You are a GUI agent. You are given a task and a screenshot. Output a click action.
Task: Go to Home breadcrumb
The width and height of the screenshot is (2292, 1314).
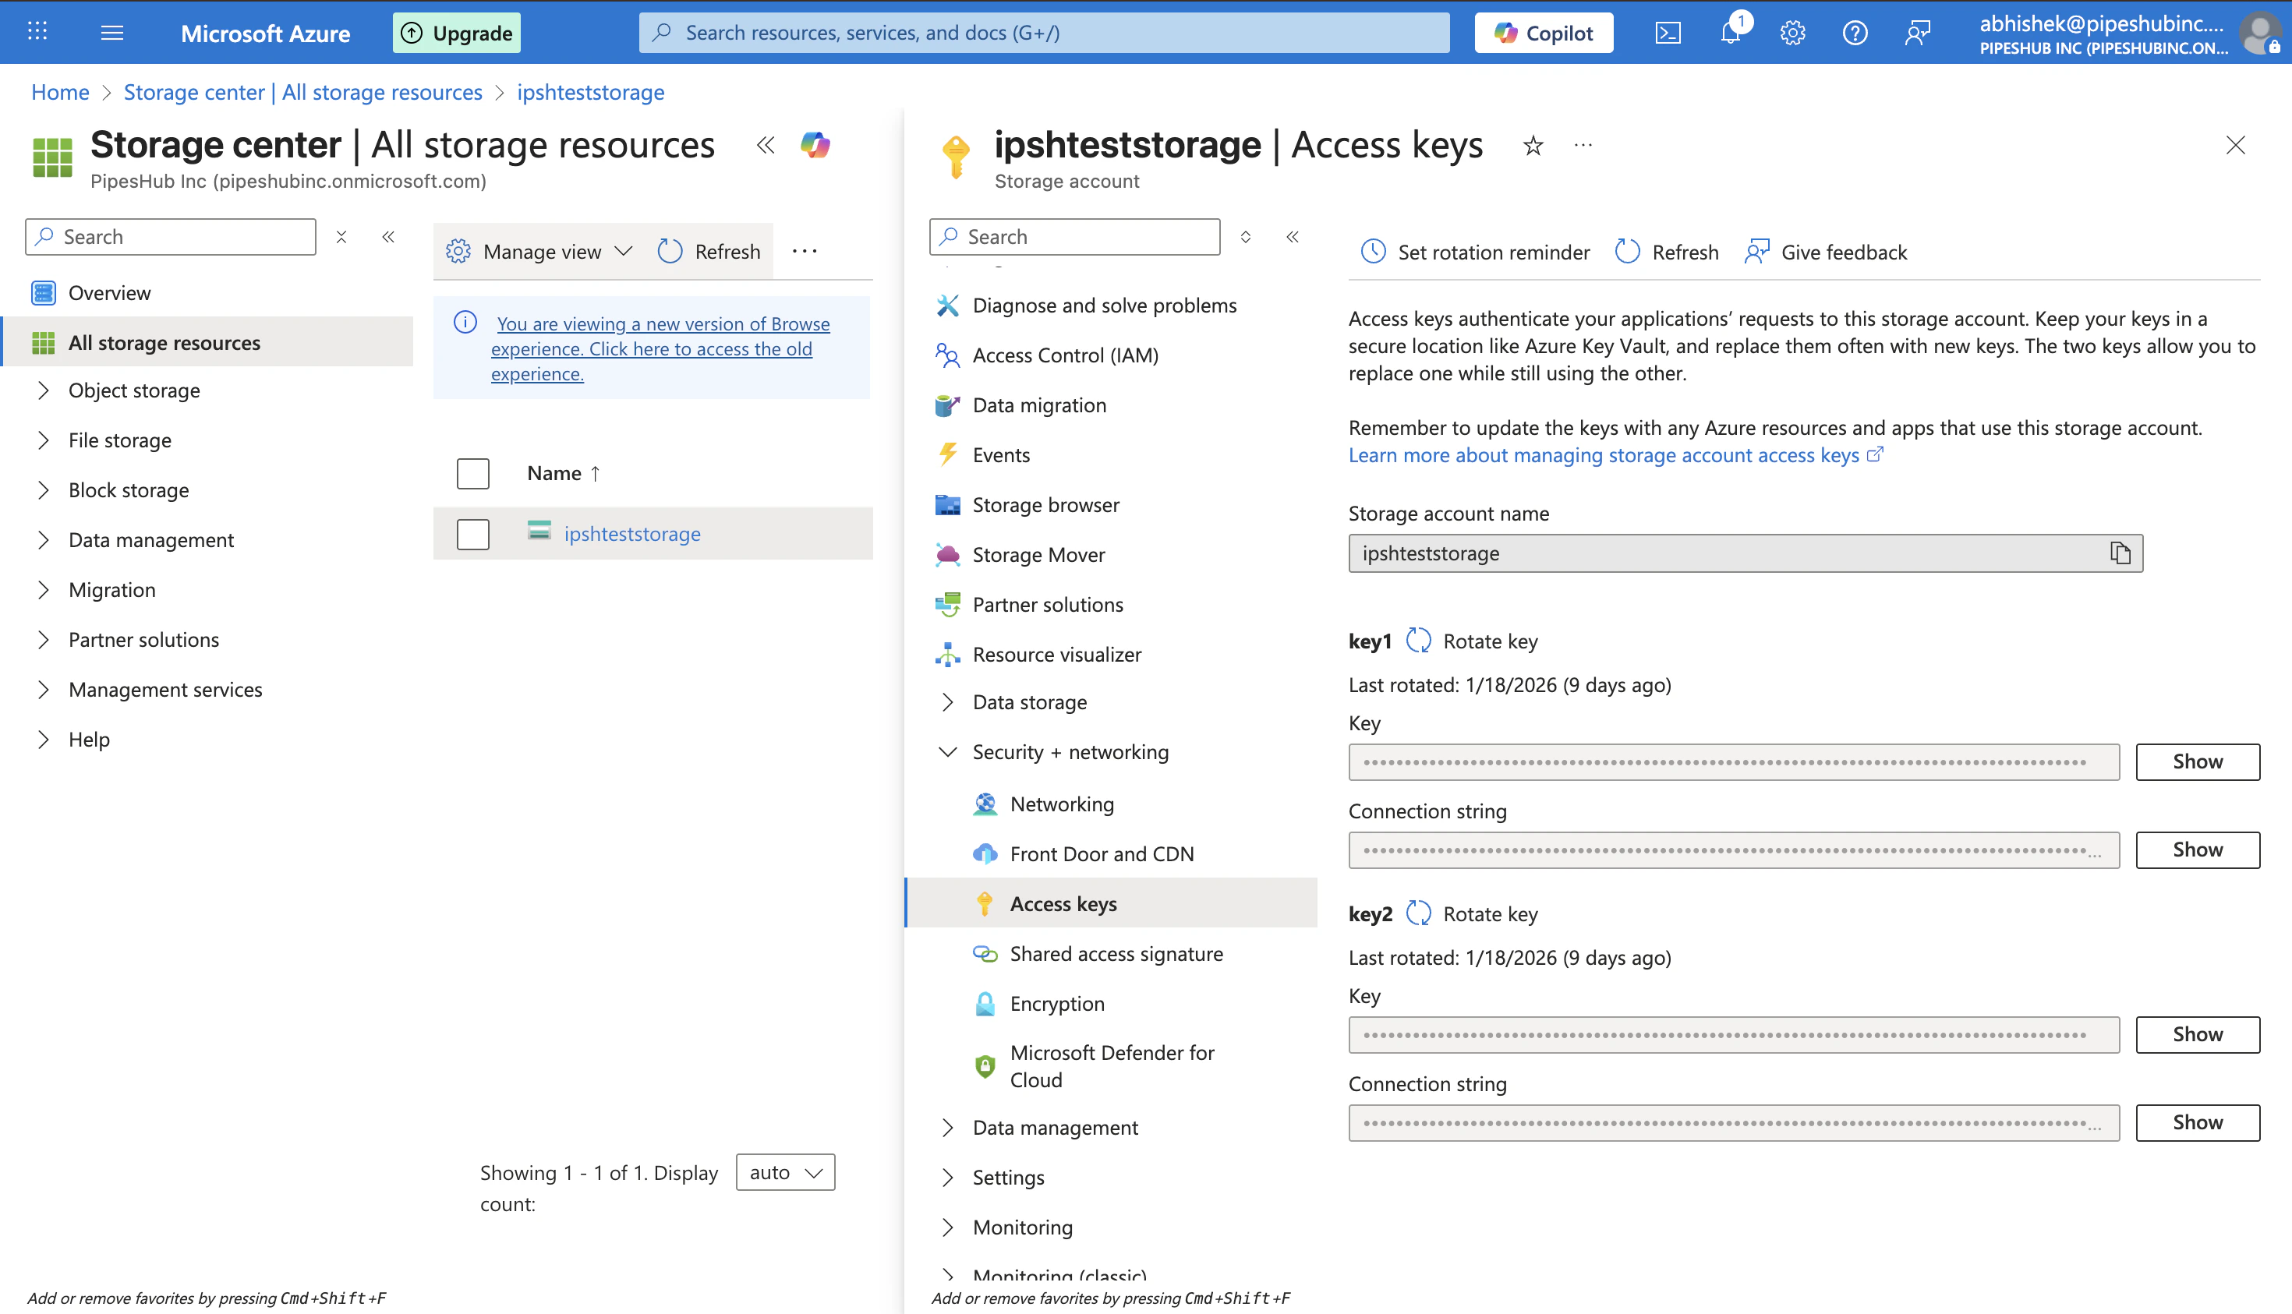(61, 92)
